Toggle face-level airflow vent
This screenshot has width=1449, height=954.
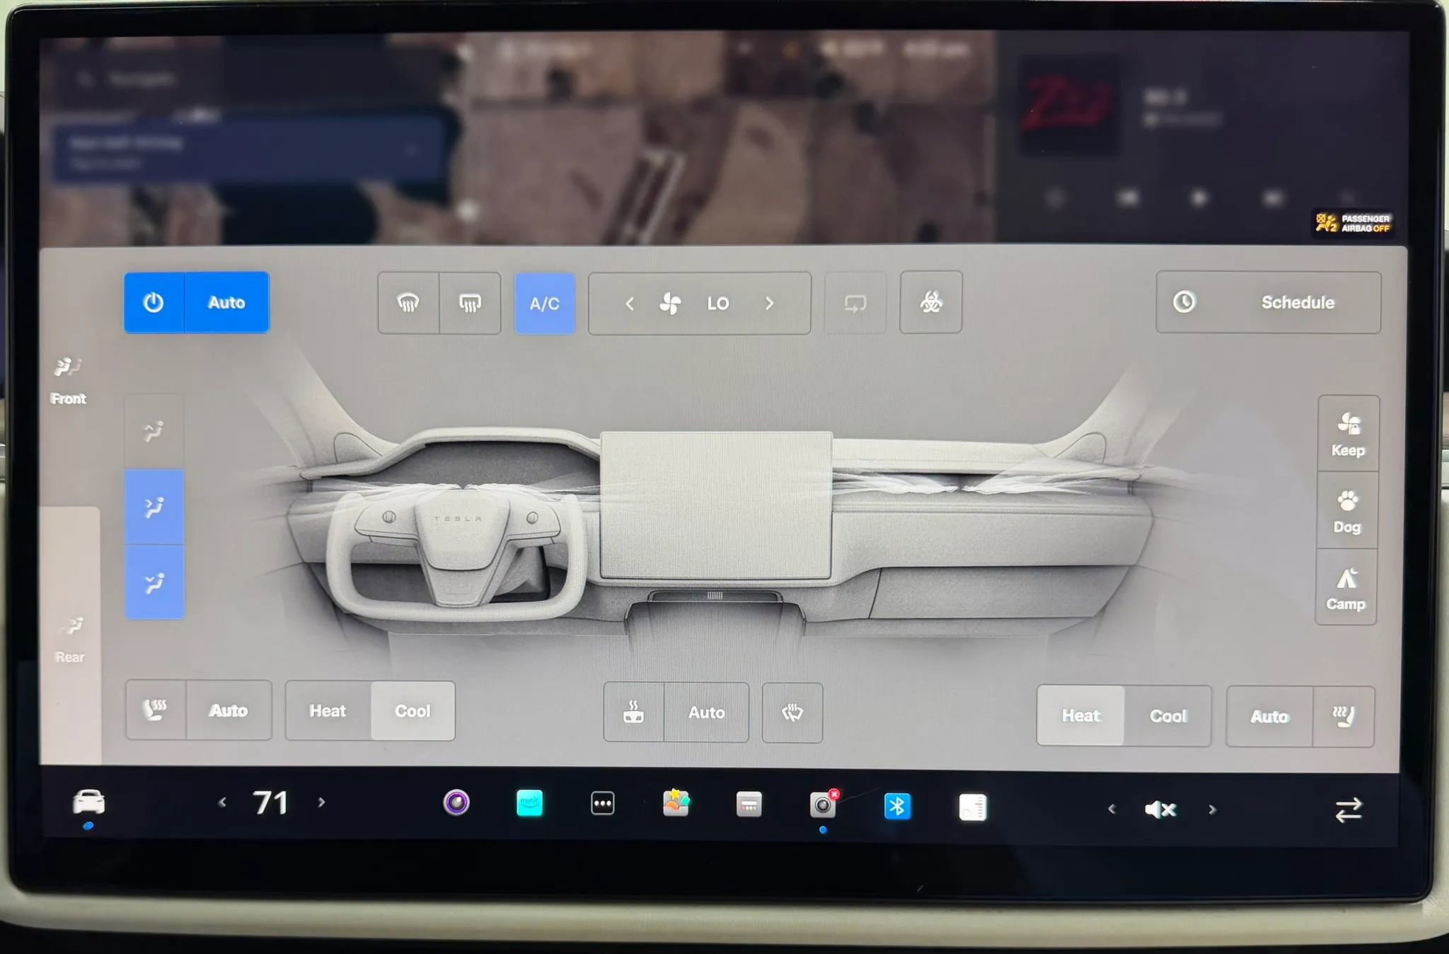(155, 507)
